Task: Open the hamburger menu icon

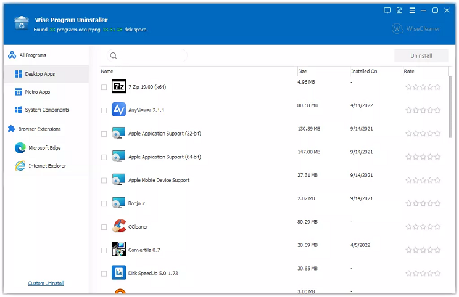Action: click(412, 10)
